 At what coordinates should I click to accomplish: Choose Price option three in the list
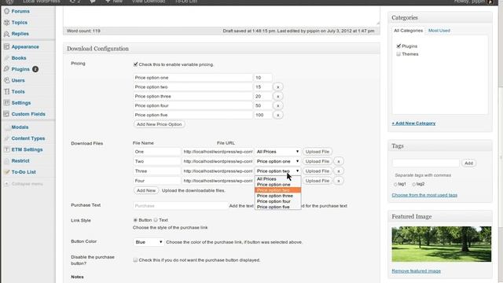pos(277,196)
